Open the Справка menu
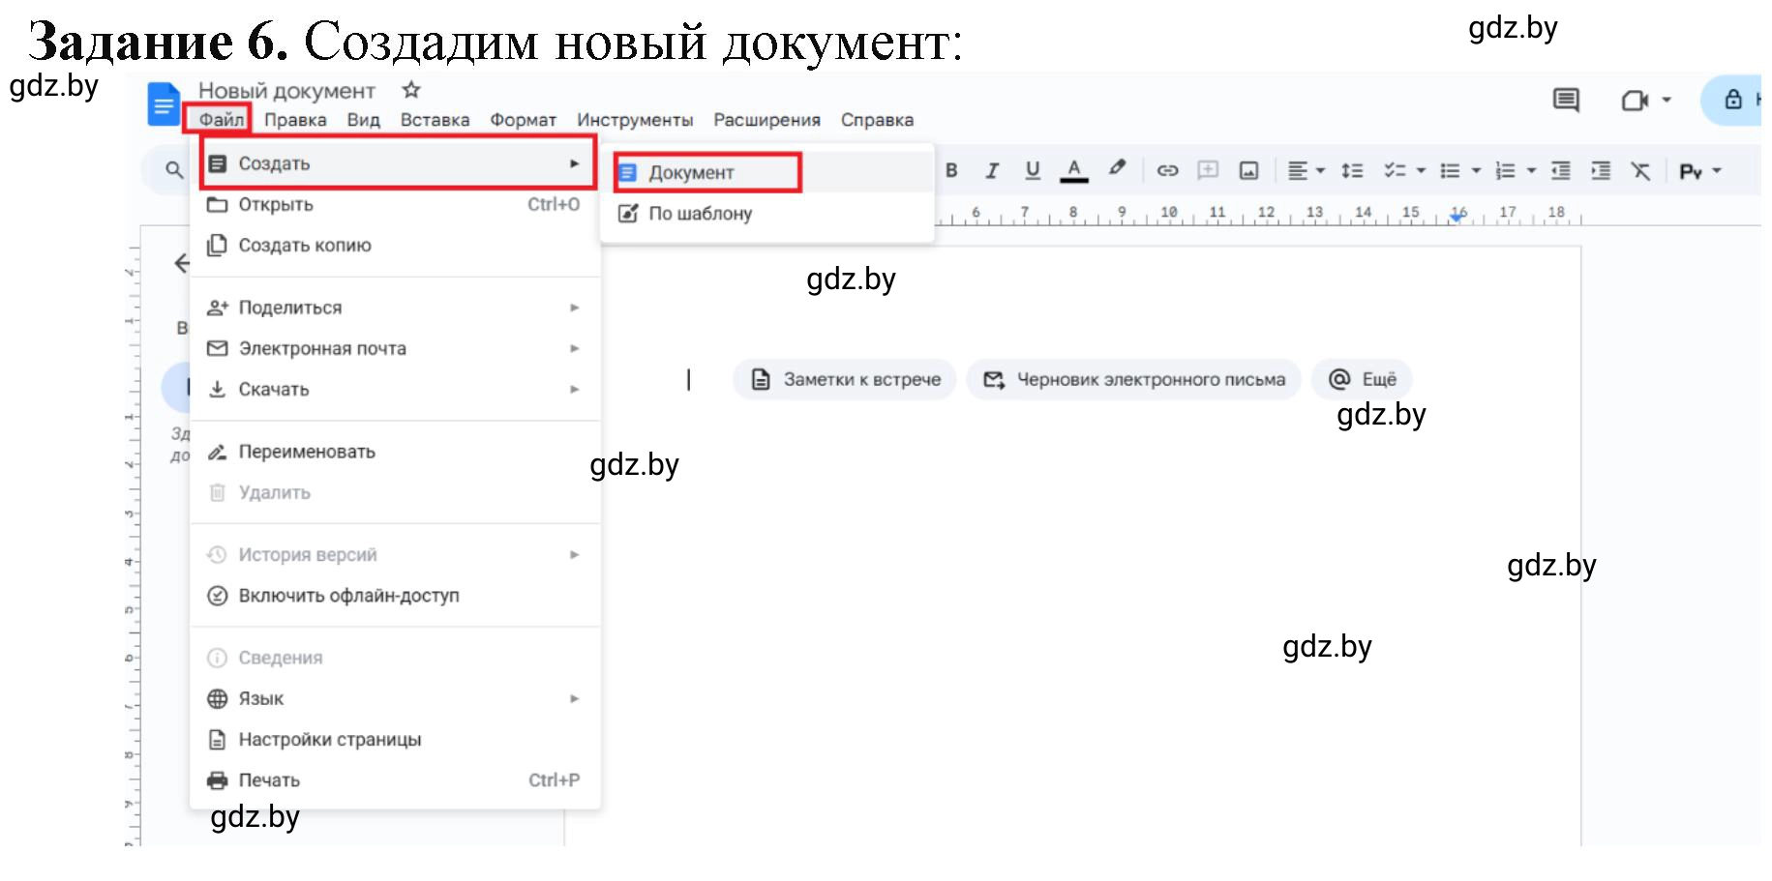 (877, 120)
